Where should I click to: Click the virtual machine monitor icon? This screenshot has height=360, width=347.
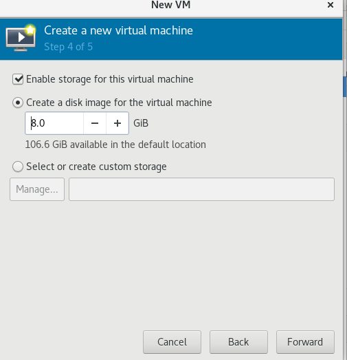click(21, 38)
